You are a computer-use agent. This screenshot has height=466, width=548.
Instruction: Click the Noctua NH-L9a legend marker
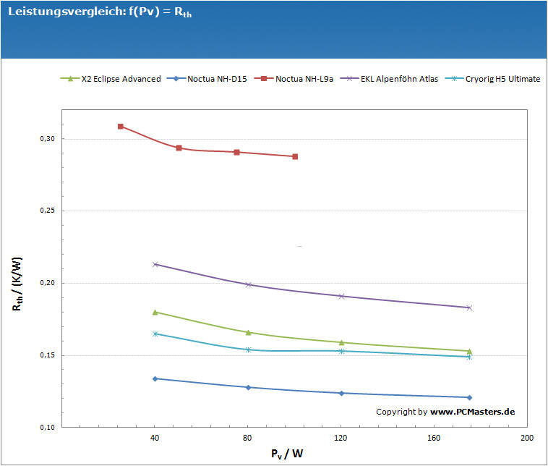(x=264, y=79)
